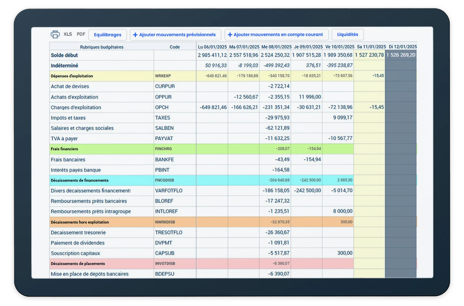Viewport: 464px width, 306px height.
Task: Collapse the Décaissements de financements row
Action: [80, 181]
